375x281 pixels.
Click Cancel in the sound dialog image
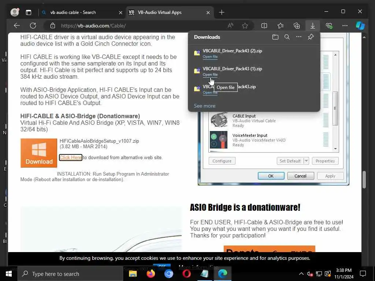pyautogui.click(x=300, y=176)
